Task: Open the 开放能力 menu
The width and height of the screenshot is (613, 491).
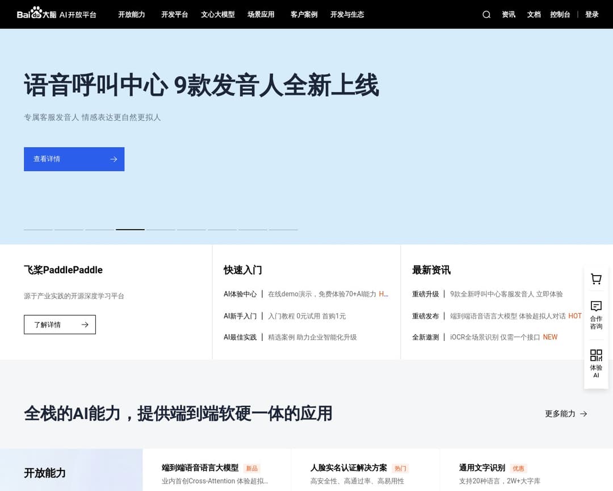Action: pos(132,14)
